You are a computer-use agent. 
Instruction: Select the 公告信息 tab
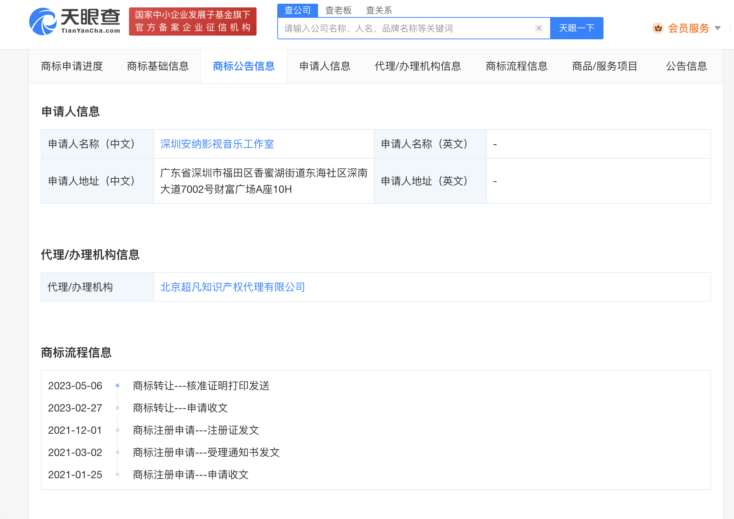pyautogui.click(x=686, y=66)
